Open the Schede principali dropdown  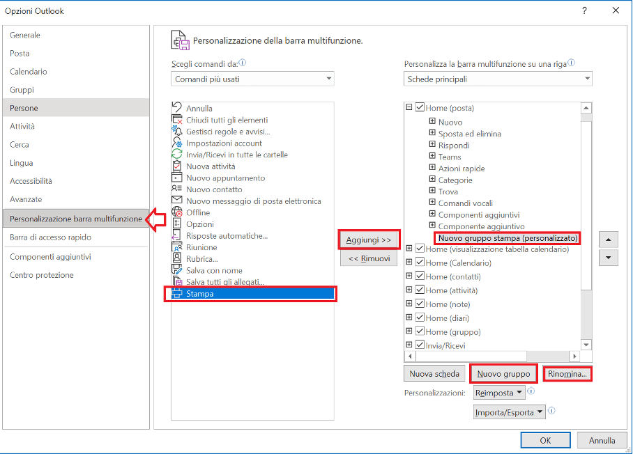(x=498, y=79)
